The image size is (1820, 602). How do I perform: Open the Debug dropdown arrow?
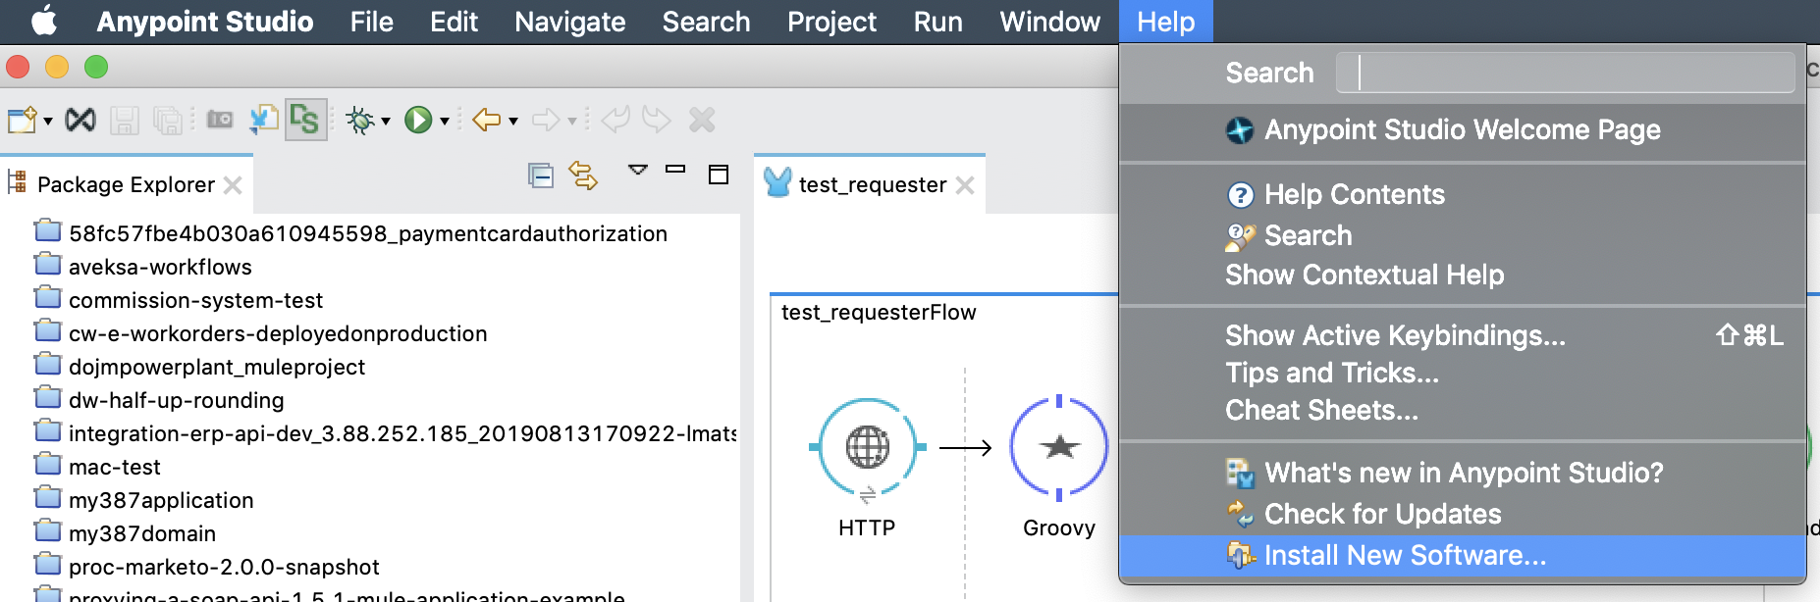[386, 122]
